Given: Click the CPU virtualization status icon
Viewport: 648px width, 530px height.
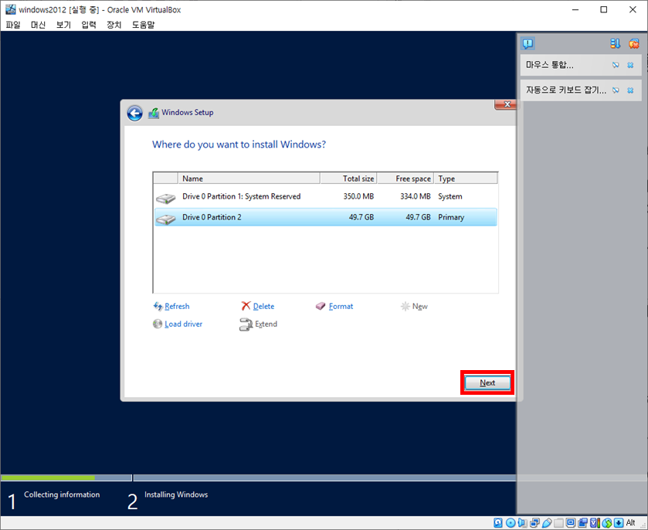Looking at the screenshot, I should (x=595, y=523).
